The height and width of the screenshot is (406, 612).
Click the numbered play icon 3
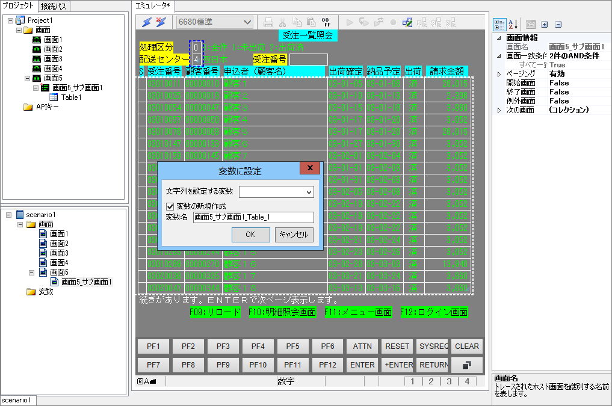tap(450, 23)
